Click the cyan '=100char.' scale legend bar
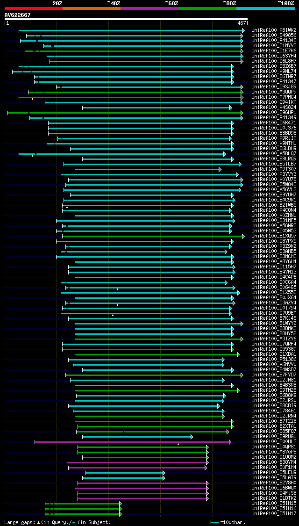Screen dimensions: 299x526 [214, 523]
